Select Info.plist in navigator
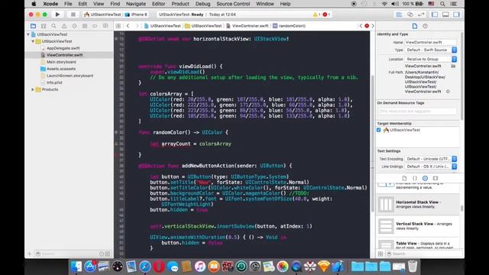The height and width of the screenshot is (275, 489). tap(54, 82)
